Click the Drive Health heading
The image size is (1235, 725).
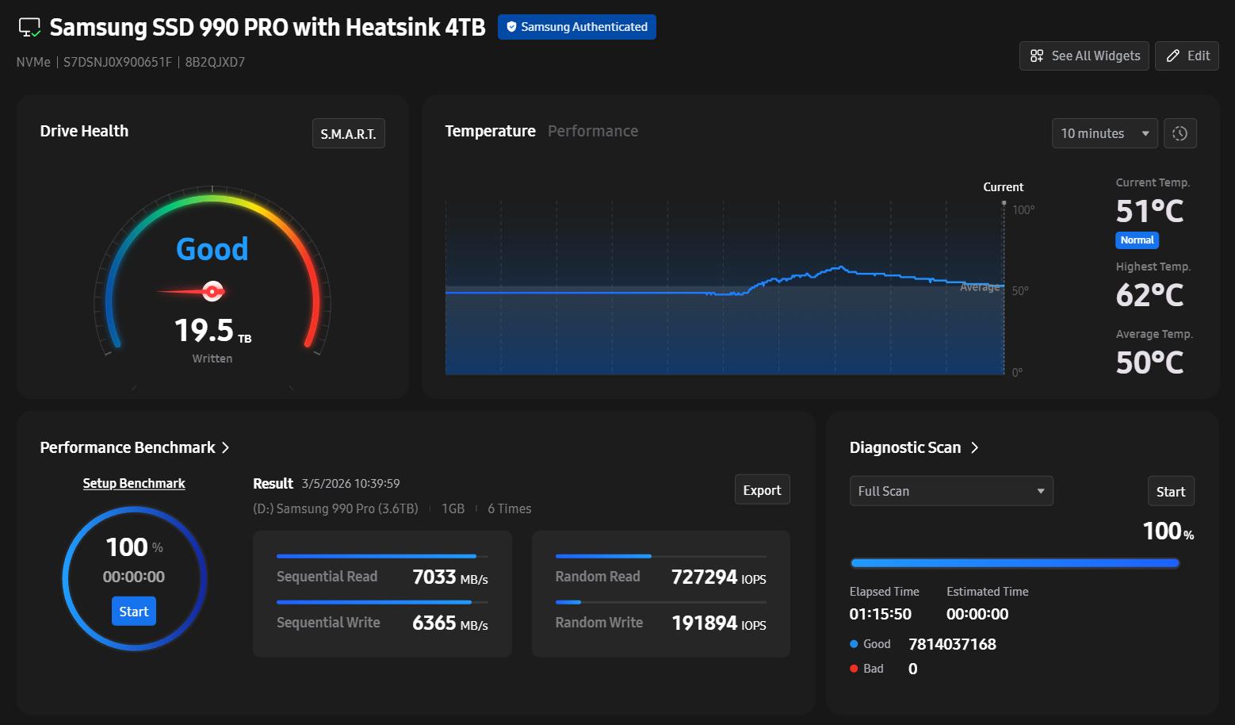[x=84, y=131]
